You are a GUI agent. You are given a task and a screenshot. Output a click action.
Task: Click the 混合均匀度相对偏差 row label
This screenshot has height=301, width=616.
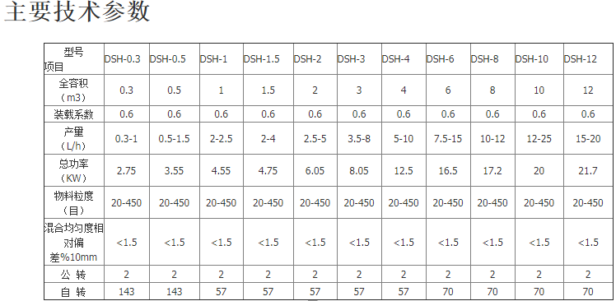[74, 242]
